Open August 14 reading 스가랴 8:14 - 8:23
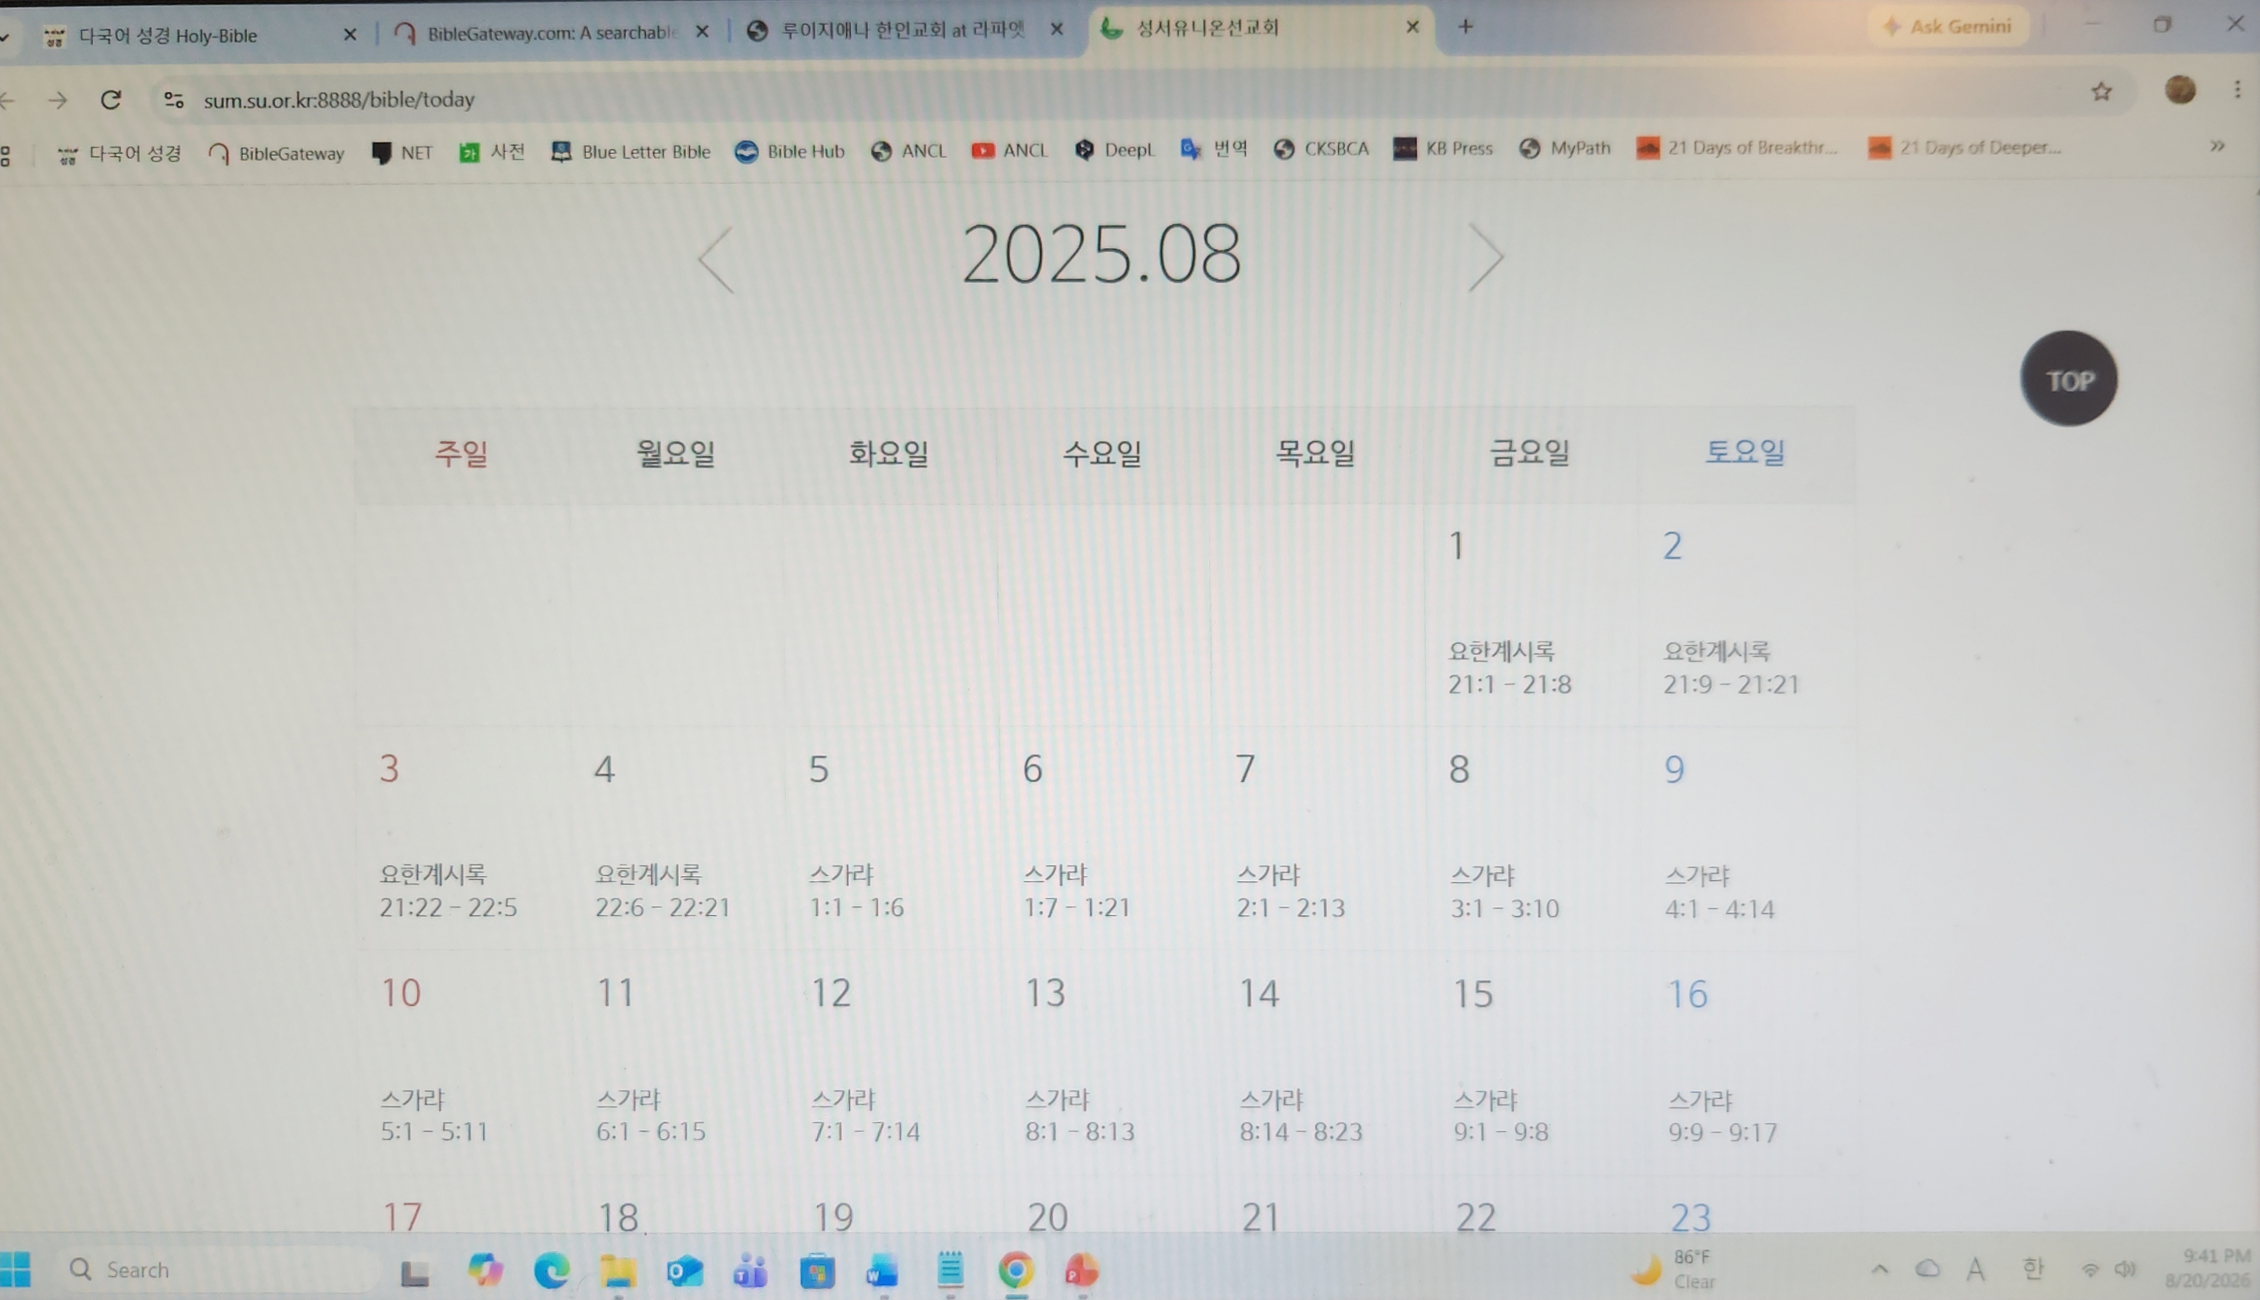The width and height of the screenshot is (2260, 1300). (1301, 1115)
